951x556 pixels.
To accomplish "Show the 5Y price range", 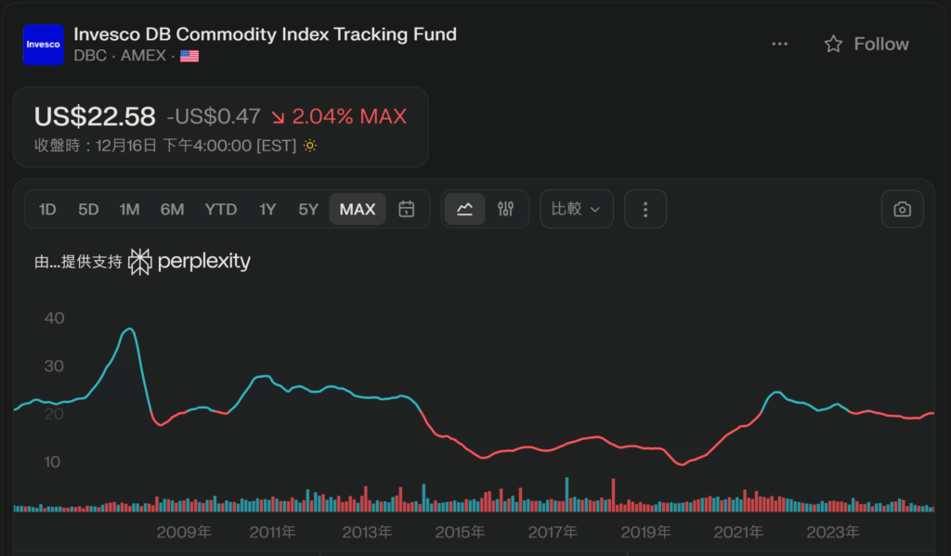I will click(308, 209).
